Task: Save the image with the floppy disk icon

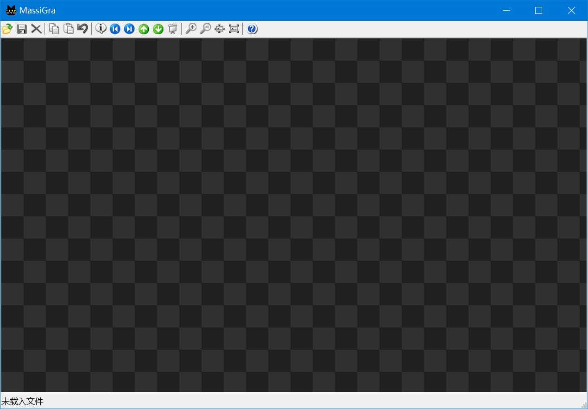Action: point(22,29)
